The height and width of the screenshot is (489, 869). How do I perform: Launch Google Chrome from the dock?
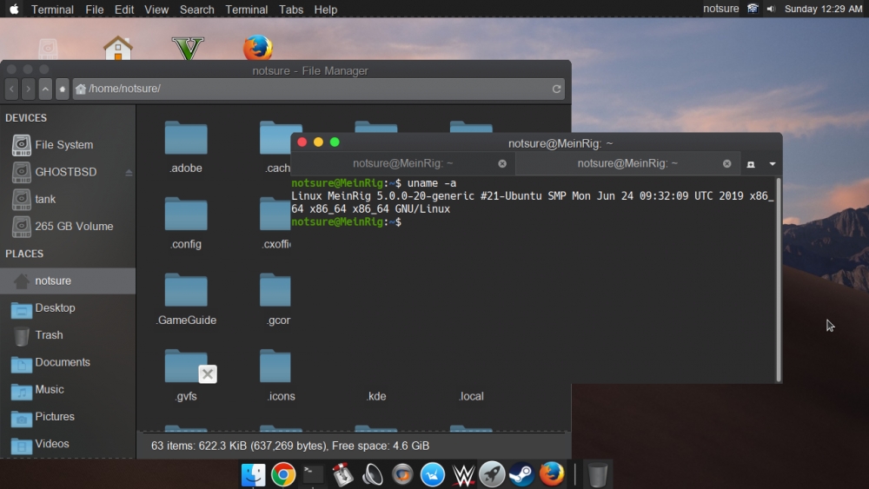(283, 474)
